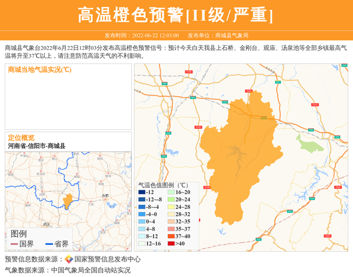Click the National Warning Center diamond logo
This screenshot has width=353, height=277.
(x=69, y=259)
